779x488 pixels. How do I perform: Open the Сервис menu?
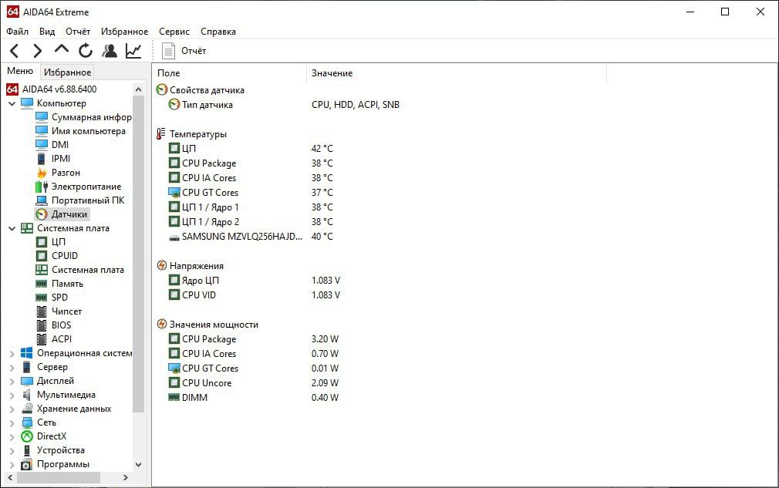(x=174, y=32)
